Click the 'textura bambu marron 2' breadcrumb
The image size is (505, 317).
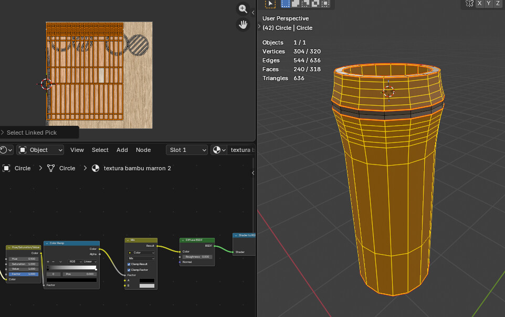click(x=137, y=168)
